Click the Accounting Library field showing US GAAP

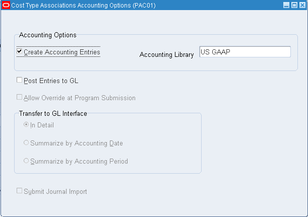[245, 52]
